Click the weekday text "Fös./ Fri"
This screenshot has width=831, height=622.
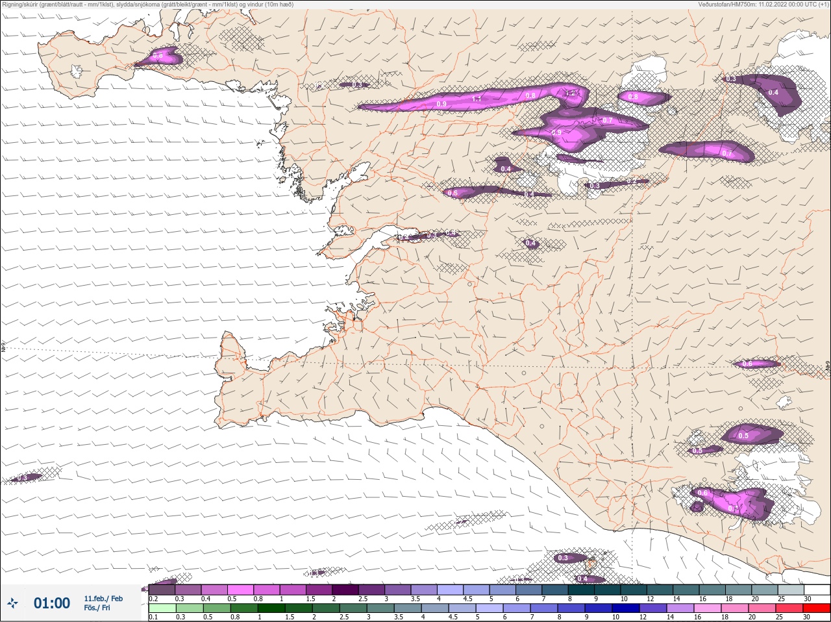click(97, 608)
